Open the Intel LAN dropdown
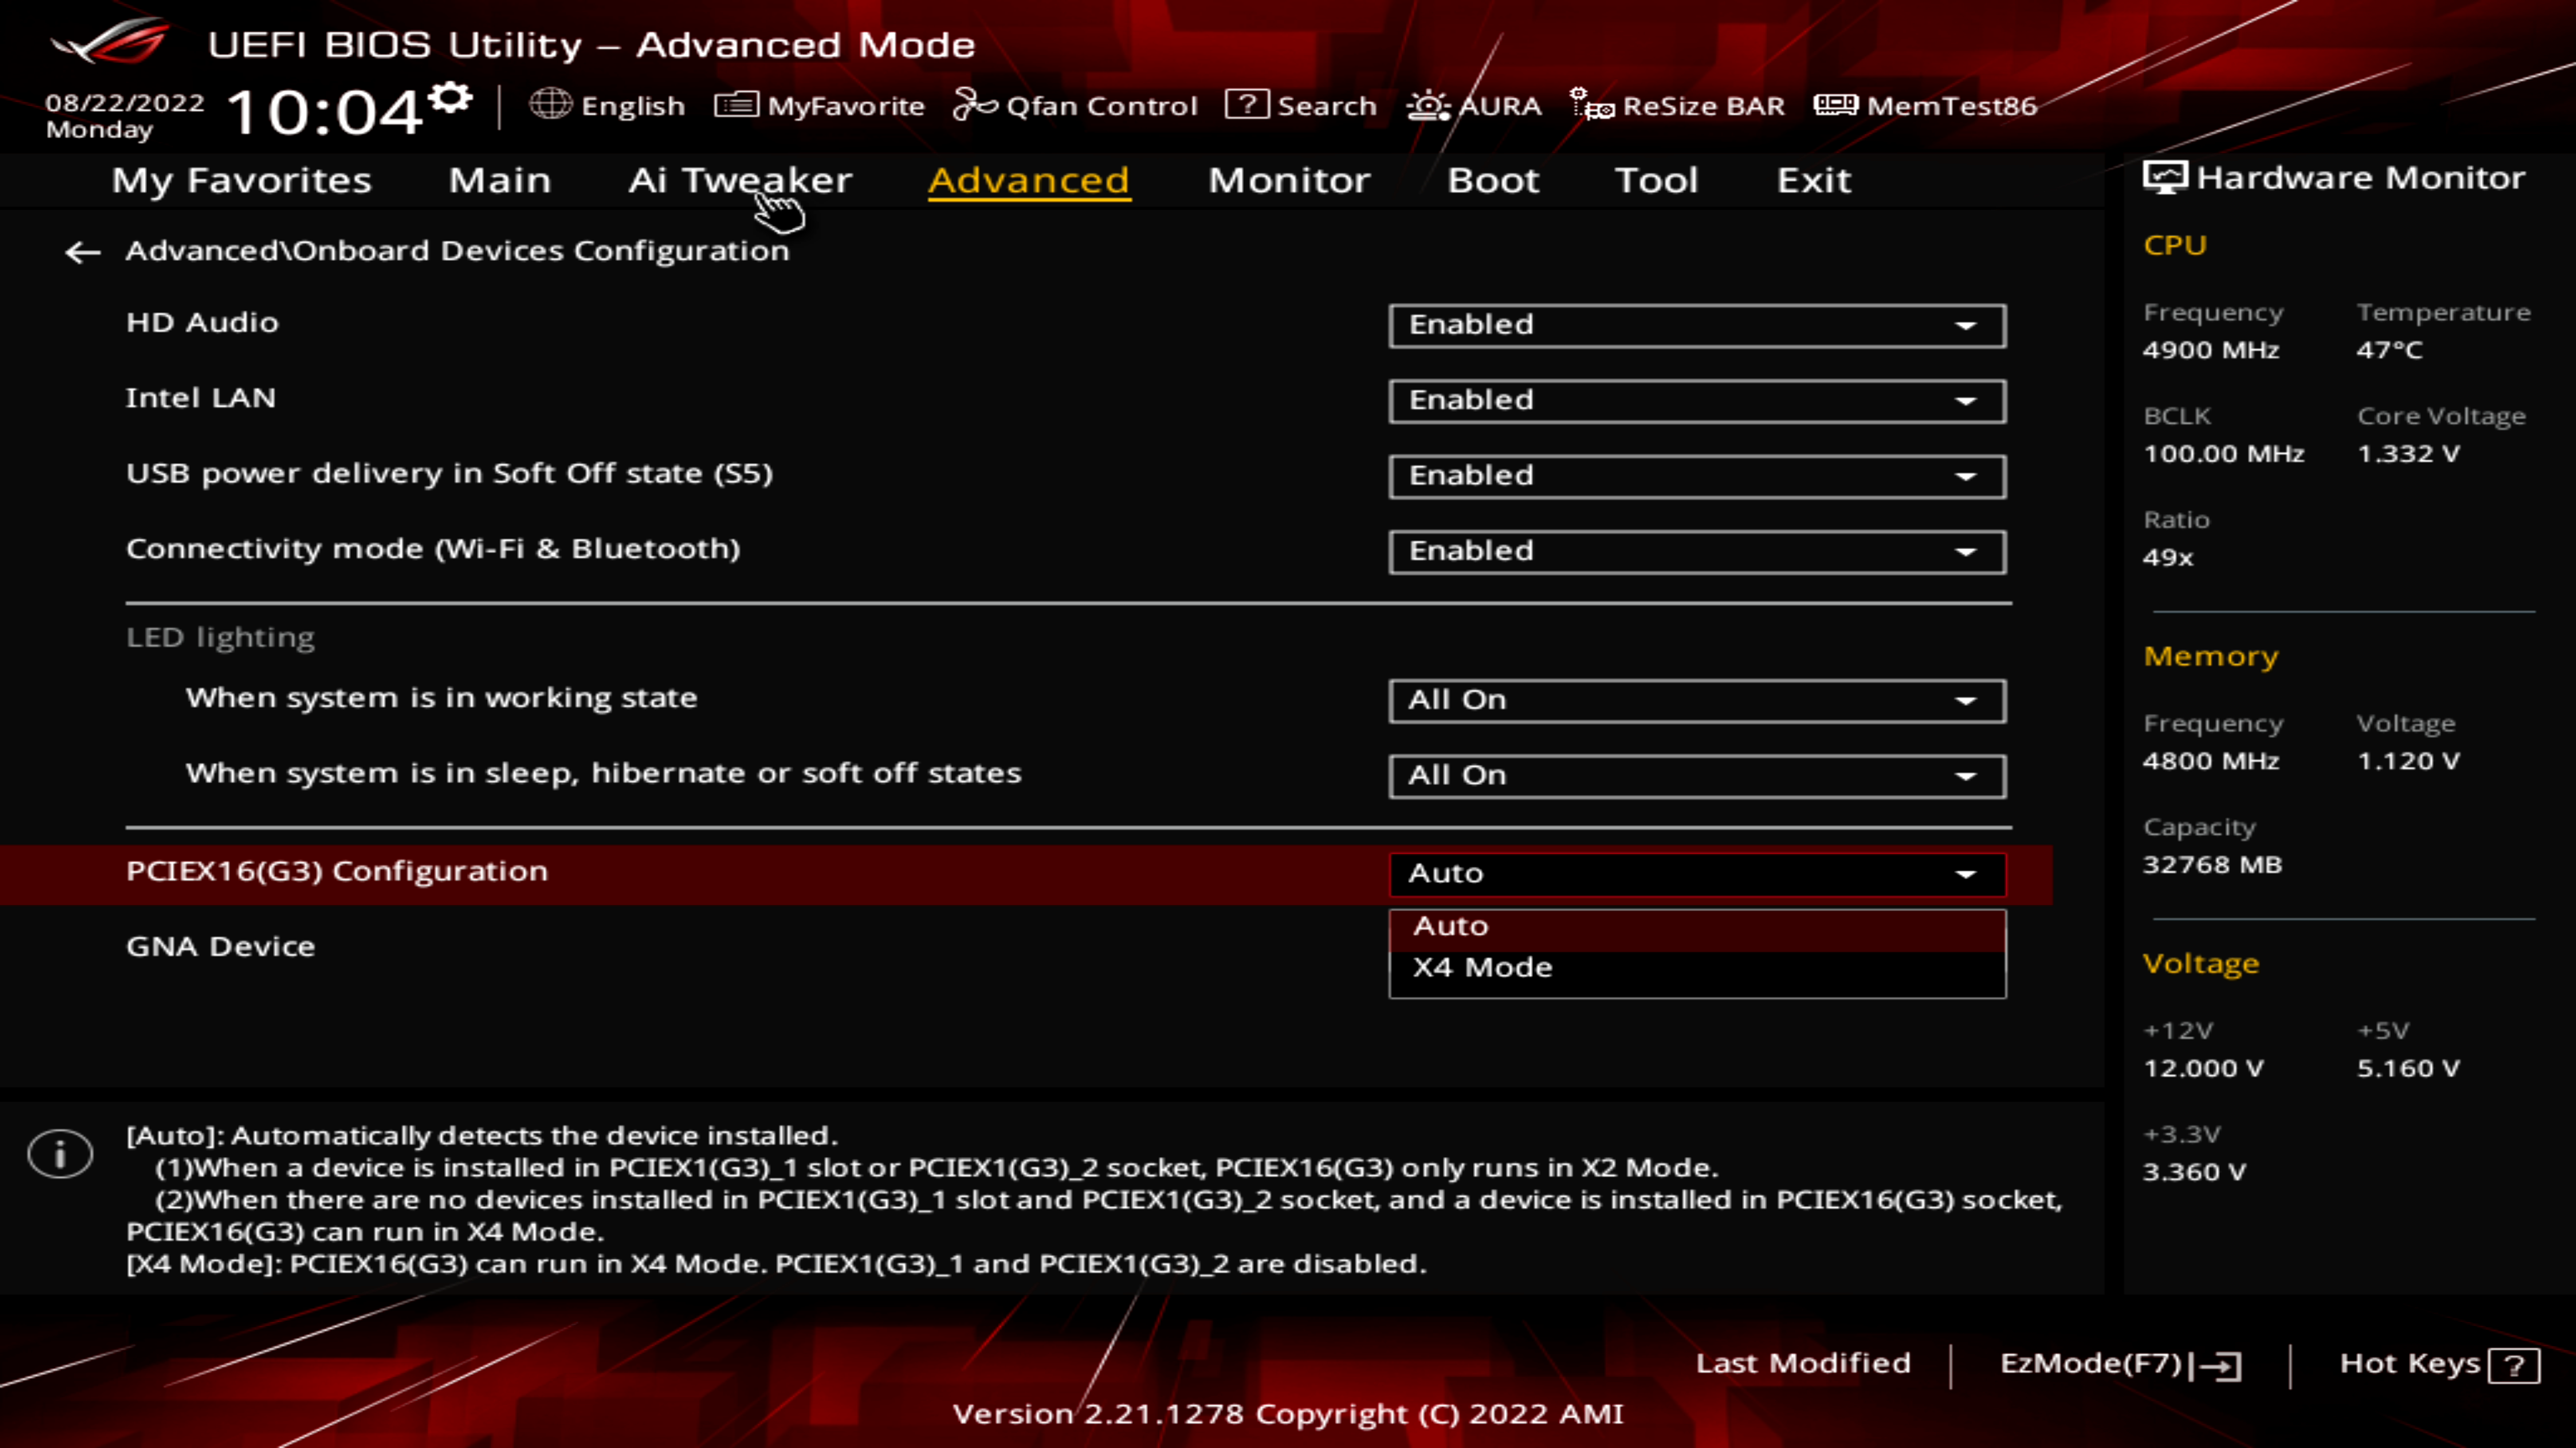The height and width of the screenshot is (1448, 2576). [x=1696, y=401]
